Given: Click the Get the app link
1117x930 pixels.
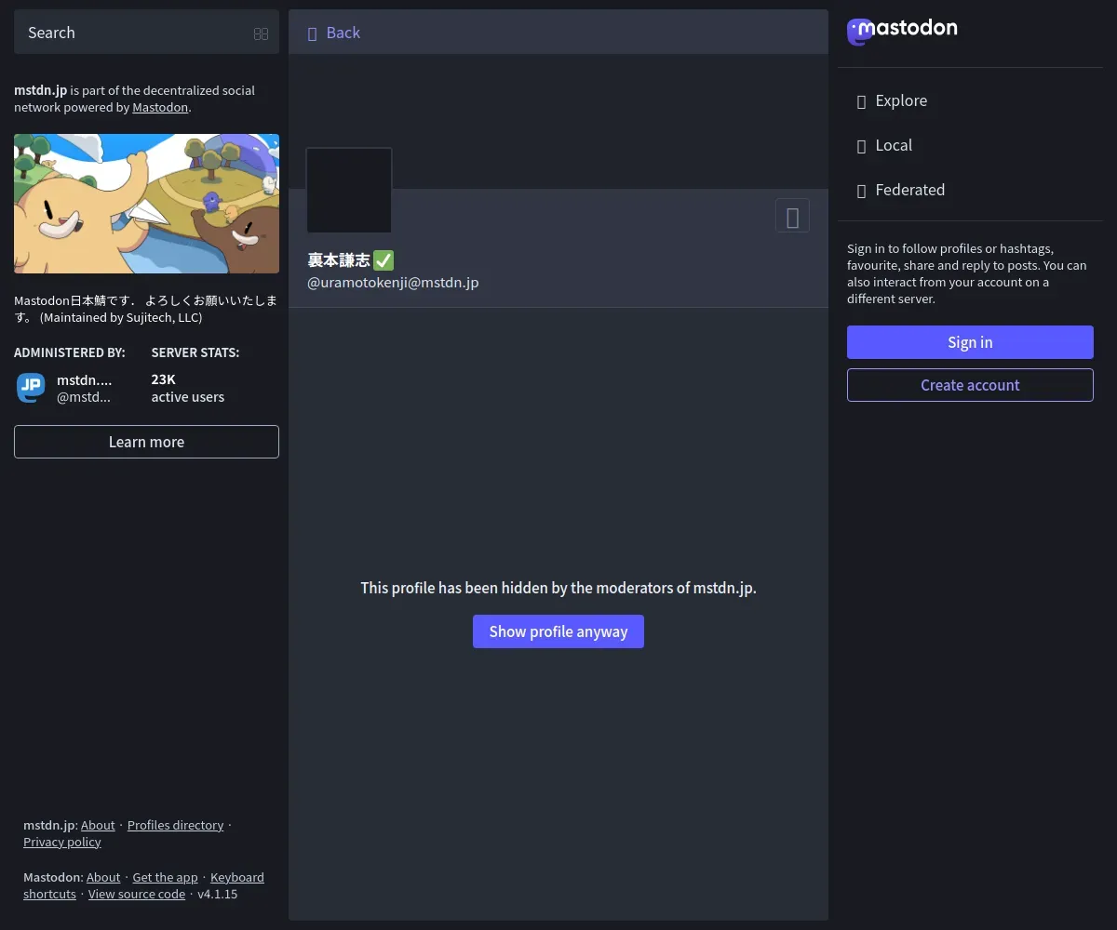Looking at the screenshot, I should coord(165,877).
